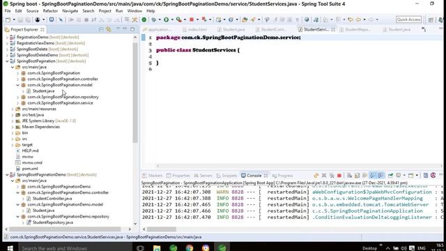This screenshot has height=251, width=446.
Task: Switch to the Progress view tab
Action: point(282,176)
